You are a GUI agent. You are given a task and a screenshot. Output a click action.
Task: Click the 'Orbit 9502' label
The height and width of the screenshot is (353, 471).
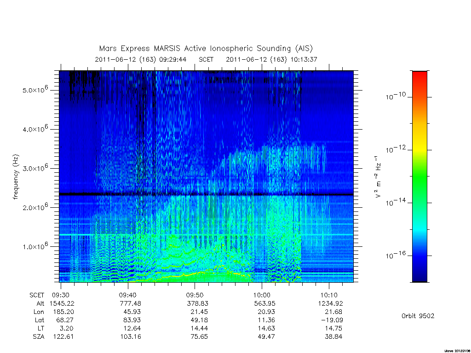(418, 316)
